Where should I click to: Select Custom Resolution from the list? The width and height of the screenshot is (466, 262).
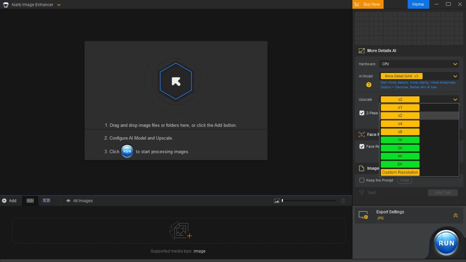pos(400,173)
